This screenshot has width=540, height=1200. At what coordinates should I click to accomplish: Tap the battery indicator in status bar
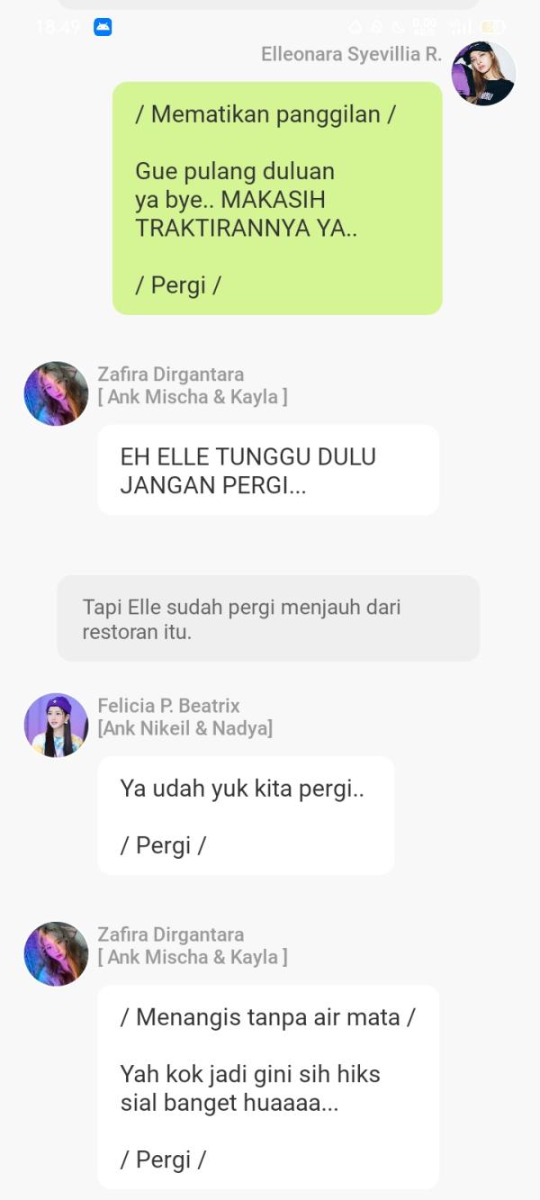coord(492,27)
